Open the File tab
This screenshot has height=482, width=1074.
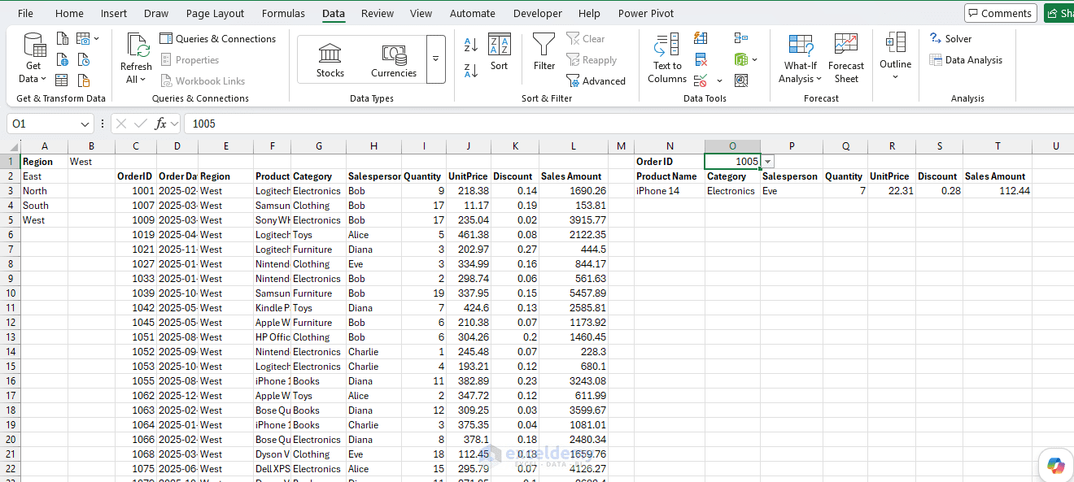(25, 13)
